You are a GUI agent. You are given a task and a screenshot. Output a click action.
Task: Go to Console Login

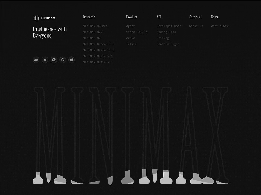pos(168,44)
